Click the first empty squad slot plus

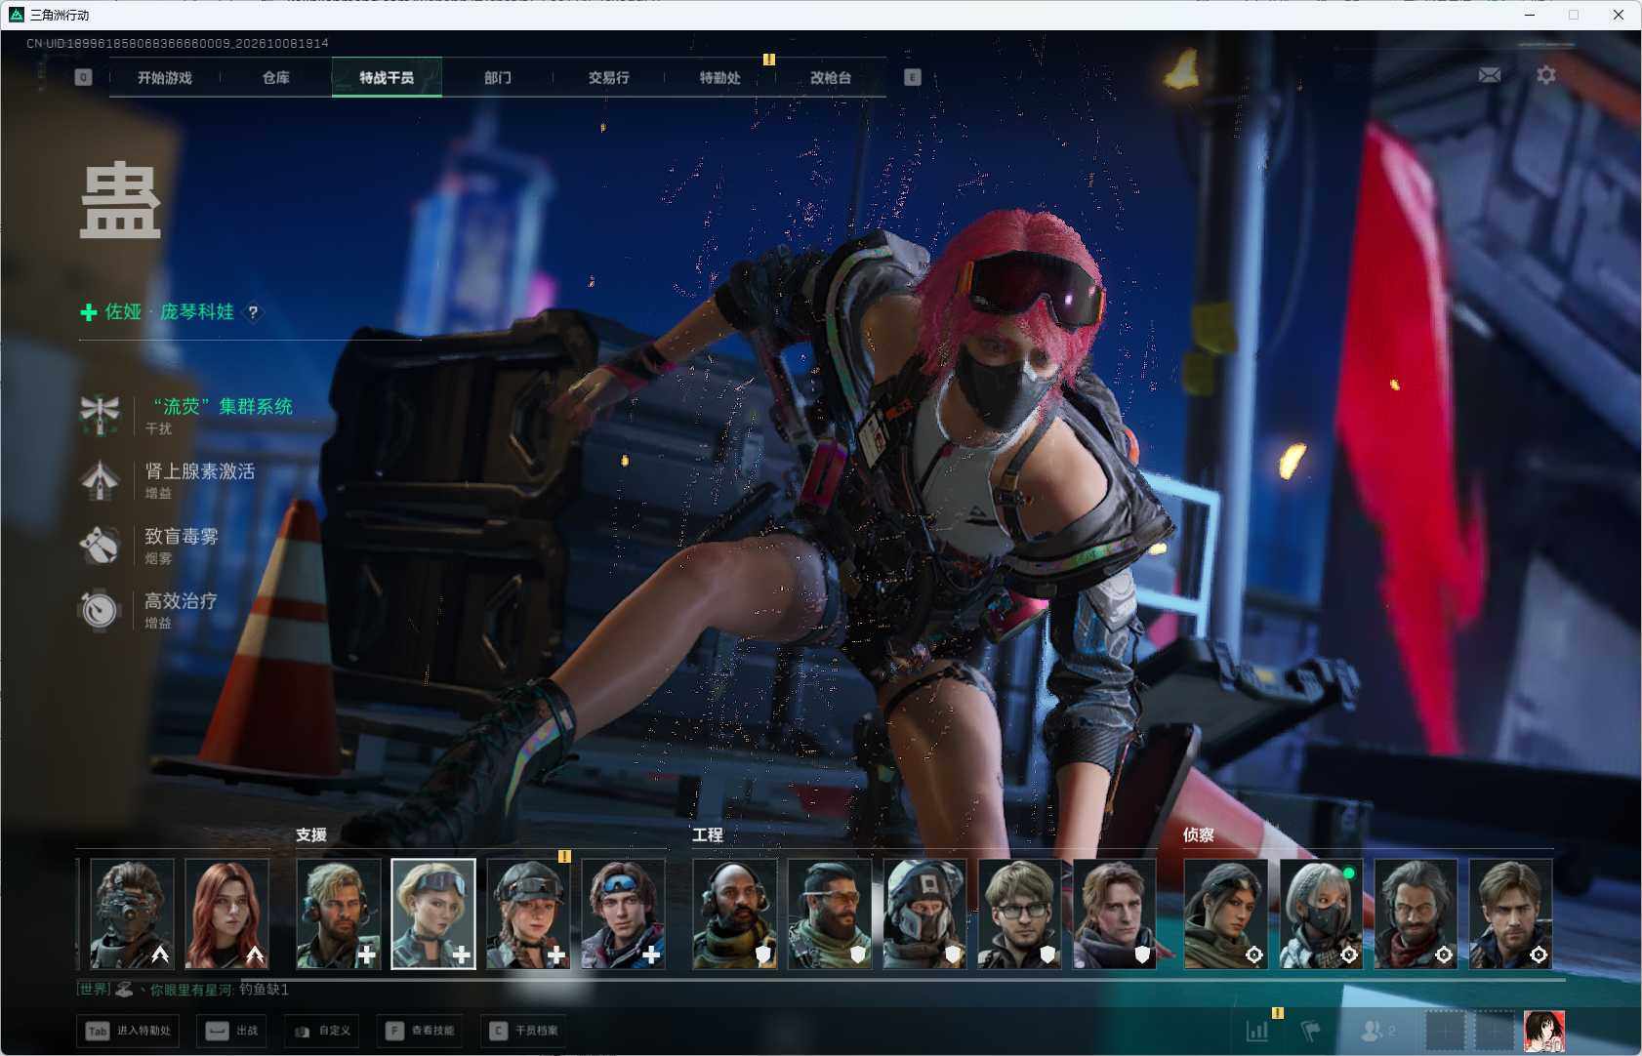click(x=1446, y=1032)
